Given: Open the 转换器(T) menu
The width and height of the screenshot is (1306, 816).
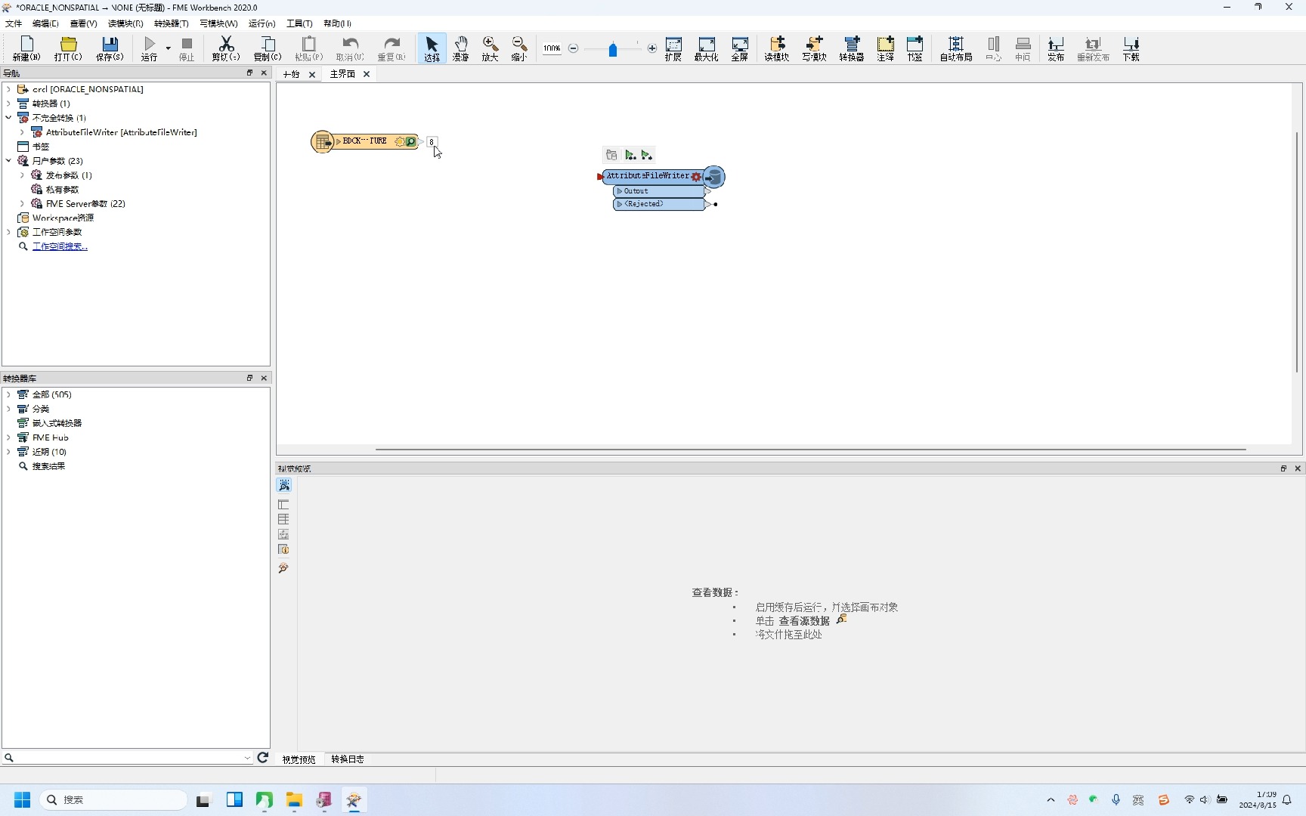Looking at the screenshot, I should point(172,23).
